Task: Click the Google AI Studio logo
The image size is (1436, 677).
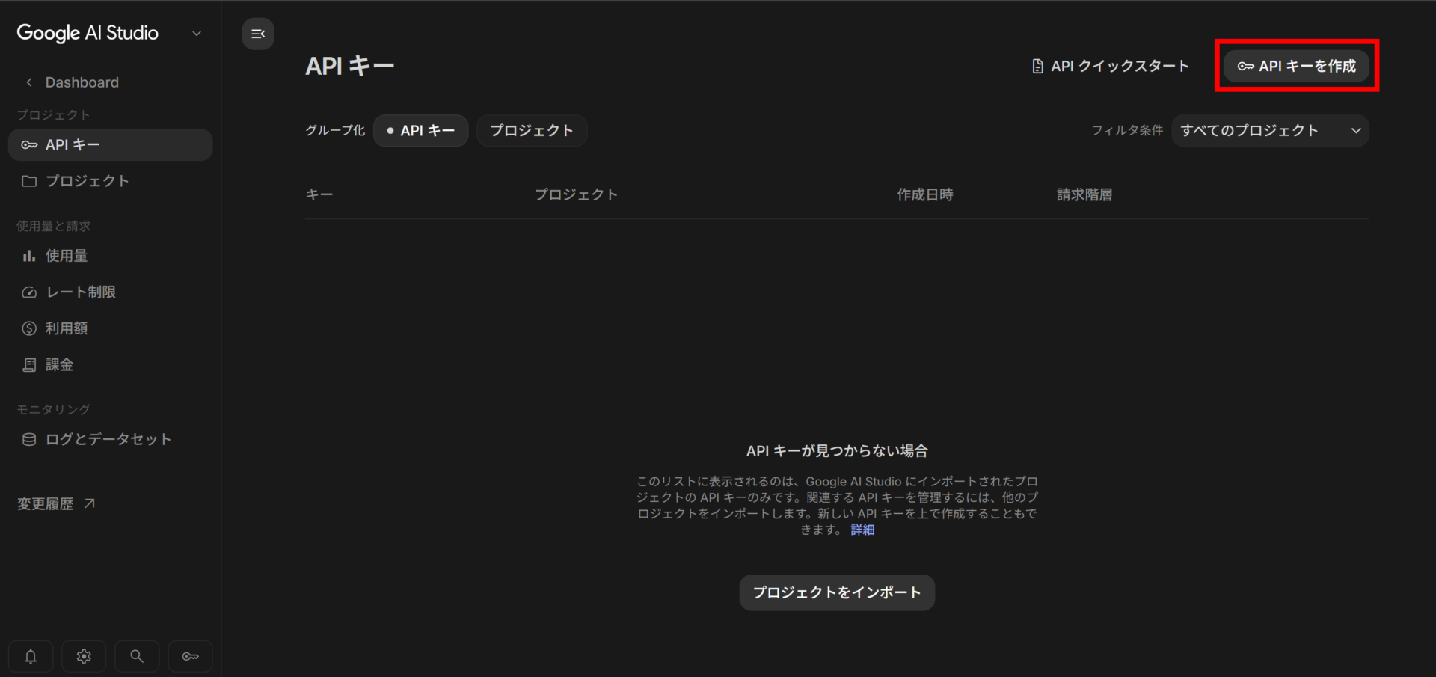Action: pos(88,33)
